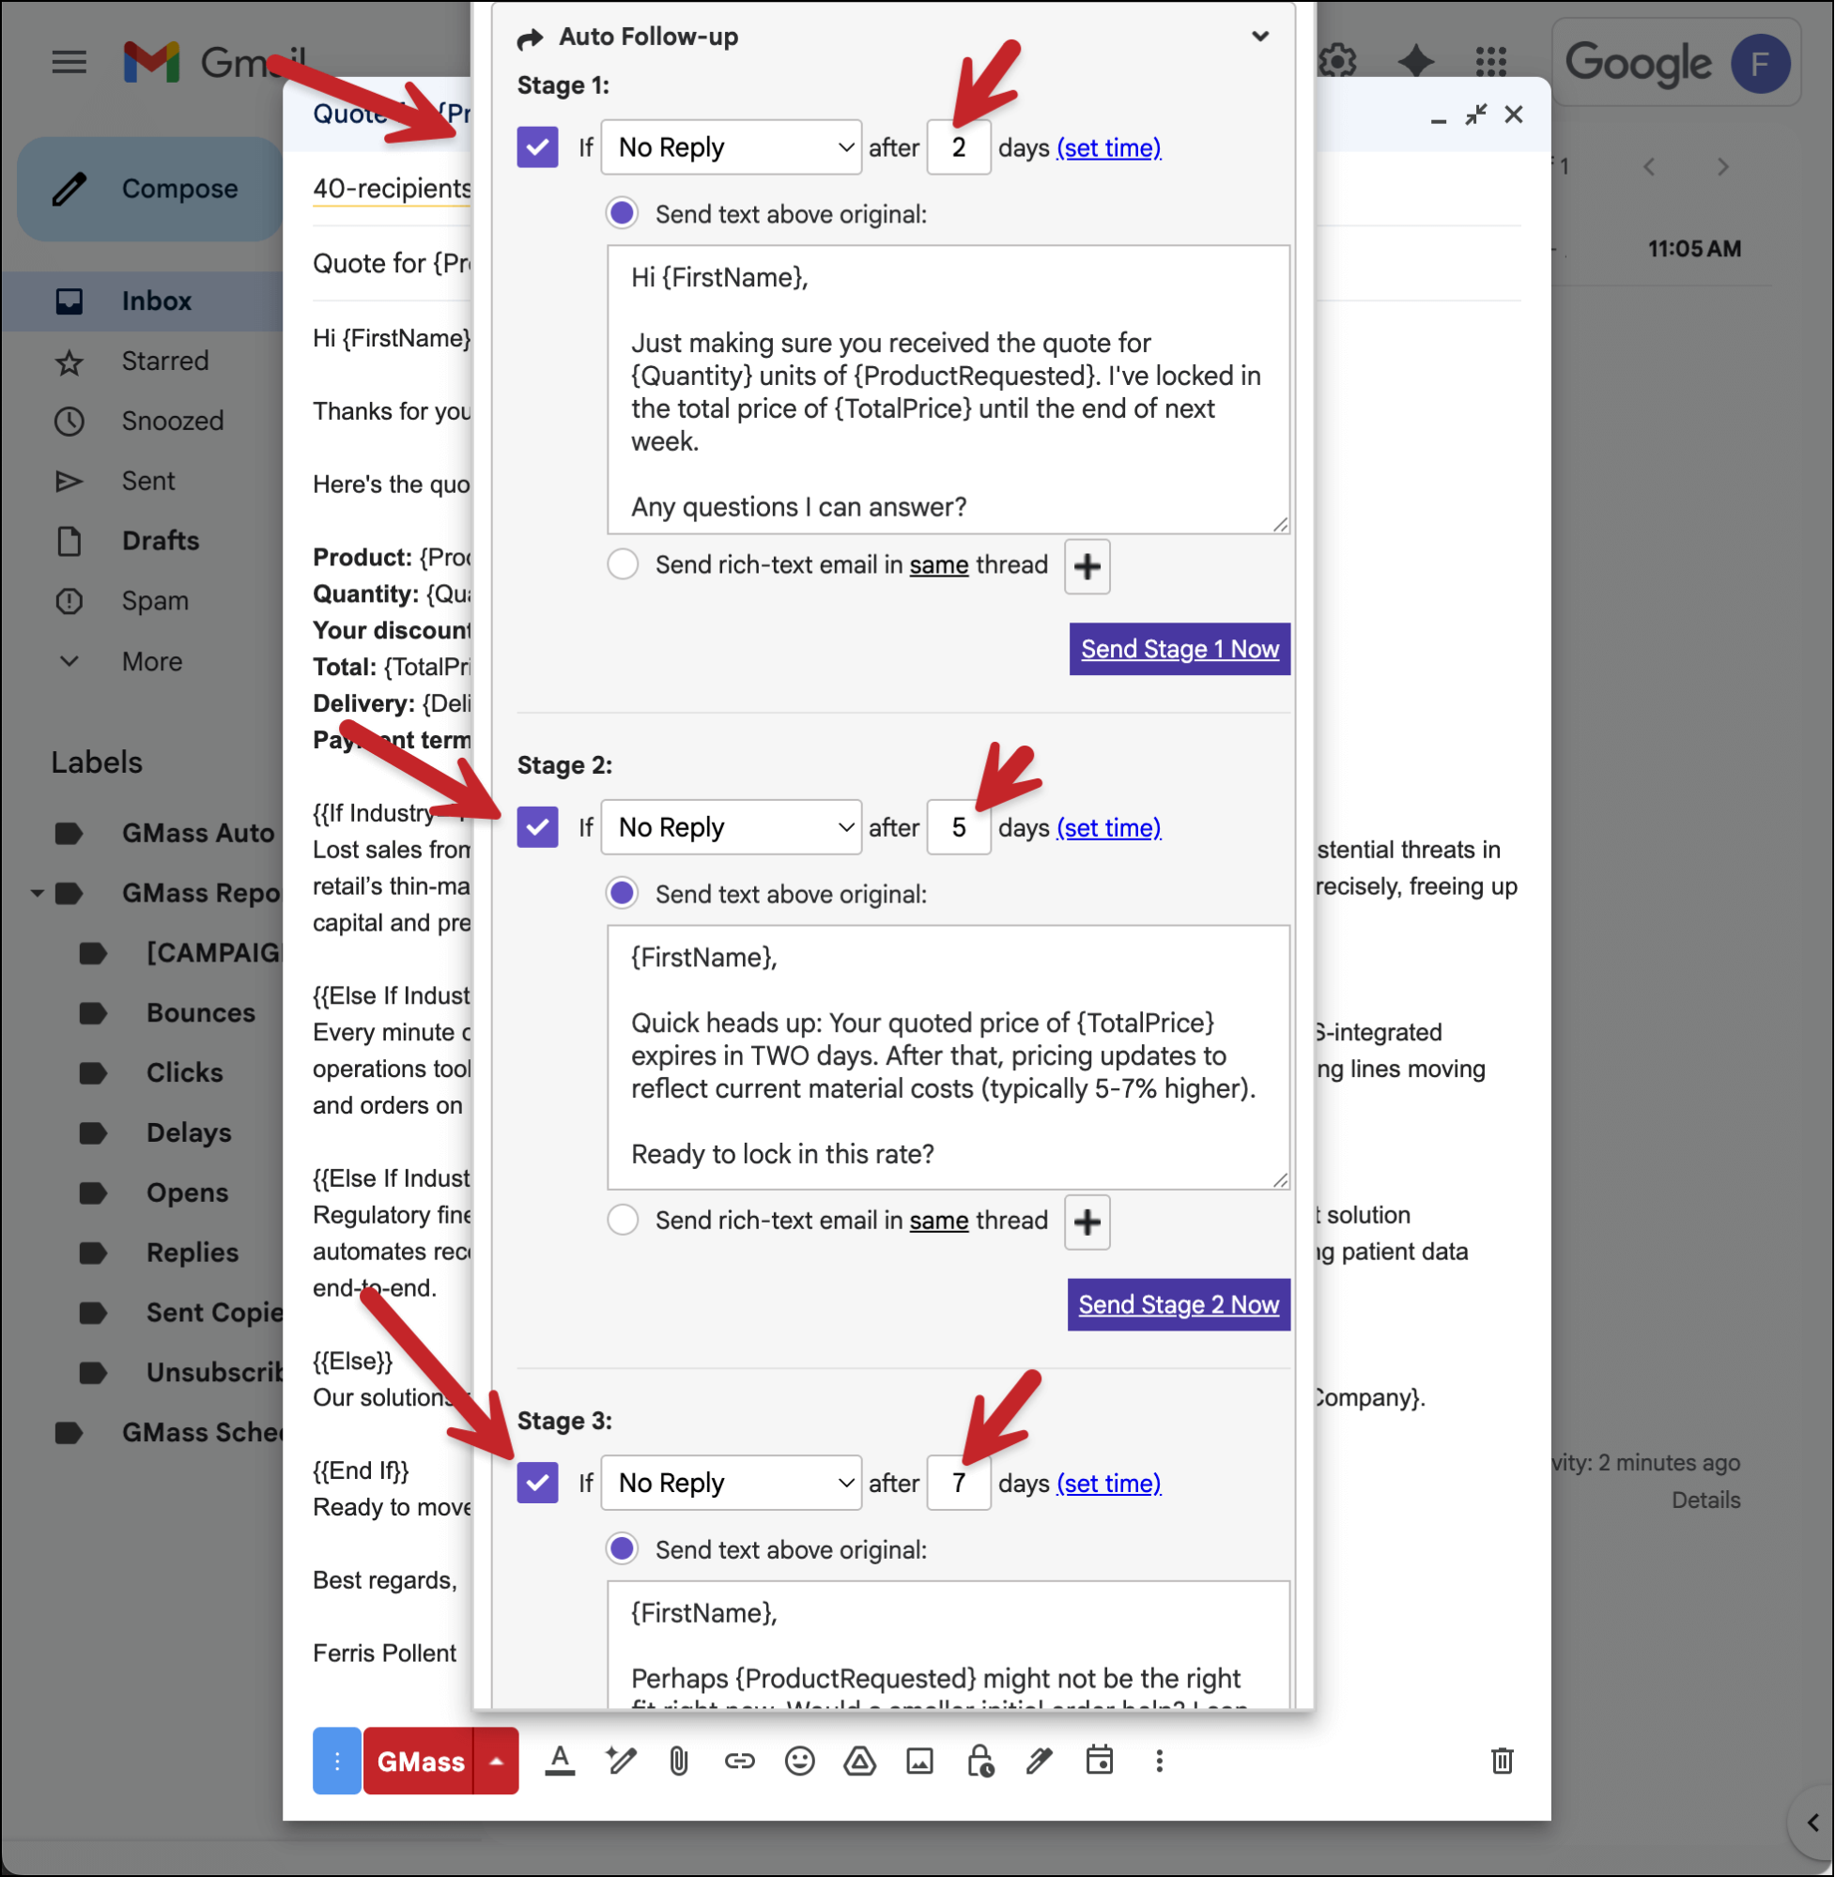
Task: Select Send rich-text email for Stage 1
Action: click(x=623, y=564)
